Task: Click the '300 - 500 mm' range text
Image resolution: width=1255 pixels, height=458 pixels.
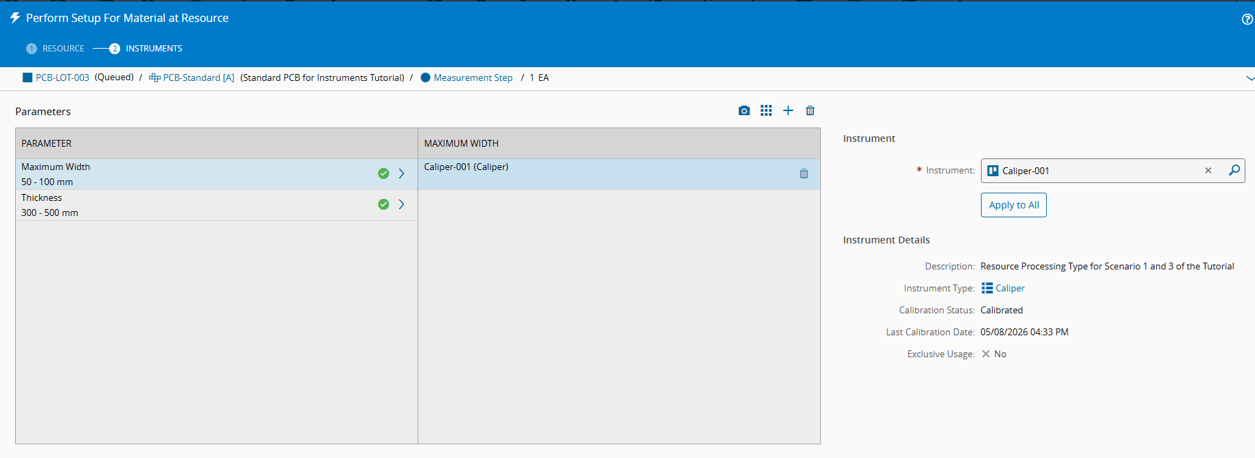Action: coord(49,213)
